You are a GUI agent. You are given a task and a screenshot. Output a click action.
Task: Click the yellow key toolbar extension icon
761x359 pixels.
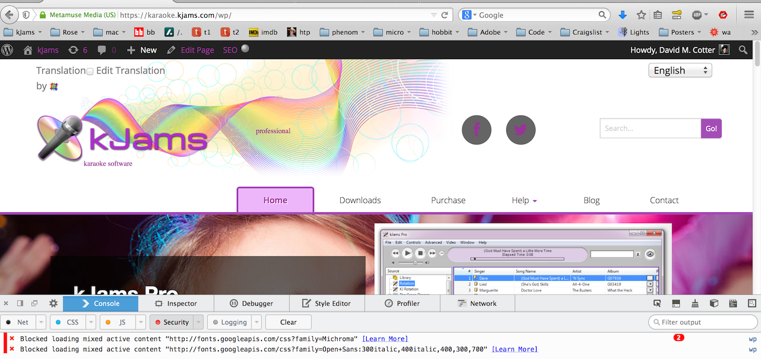coord(677,15)
